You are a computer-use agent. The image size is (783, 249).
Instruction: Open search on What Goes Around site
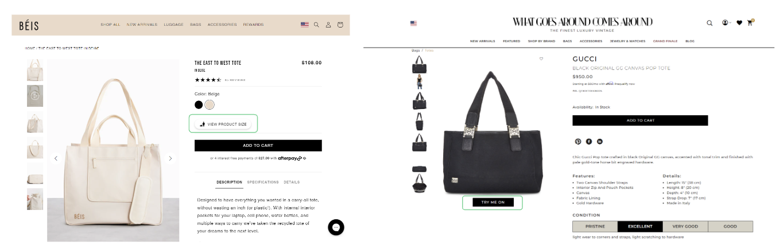(x=710, y=23)
